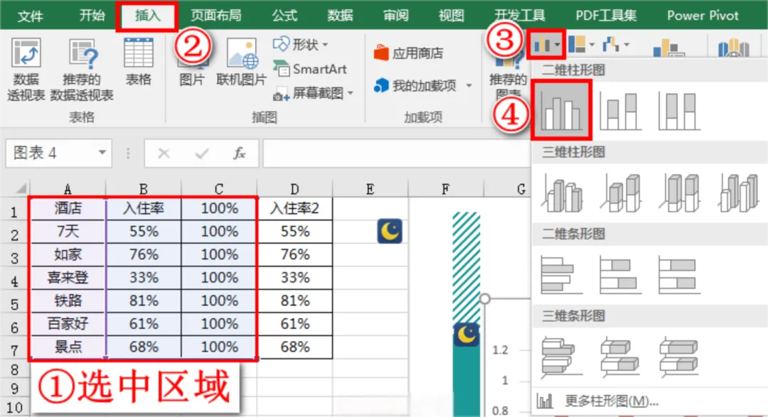Open the 屏幕截图 dropdown
Image resolution: width=768 pixels, height=417 pixels.
click(x=314, y=93)
